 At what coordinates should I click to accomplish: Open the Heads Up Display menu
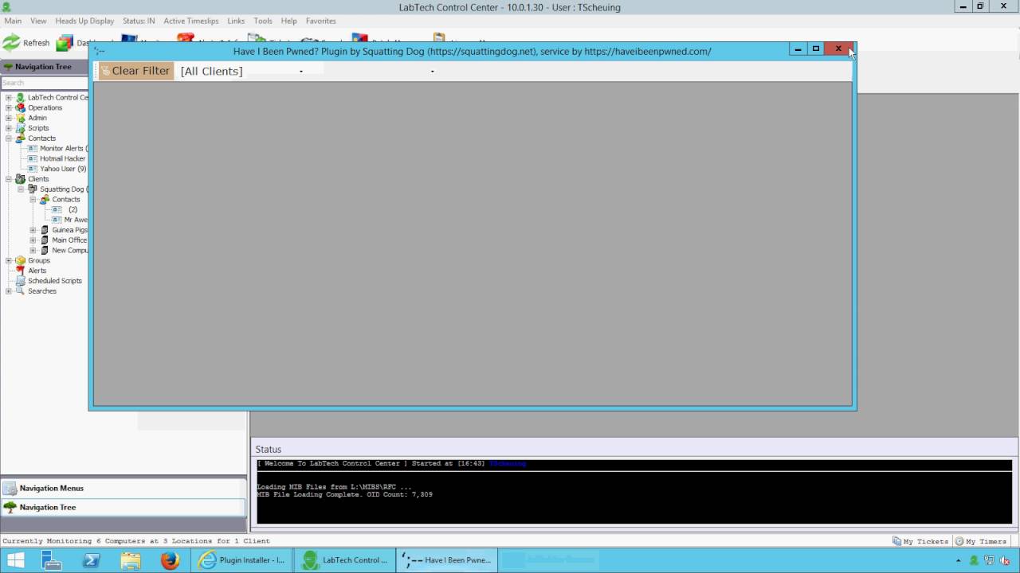pos(84,21)
